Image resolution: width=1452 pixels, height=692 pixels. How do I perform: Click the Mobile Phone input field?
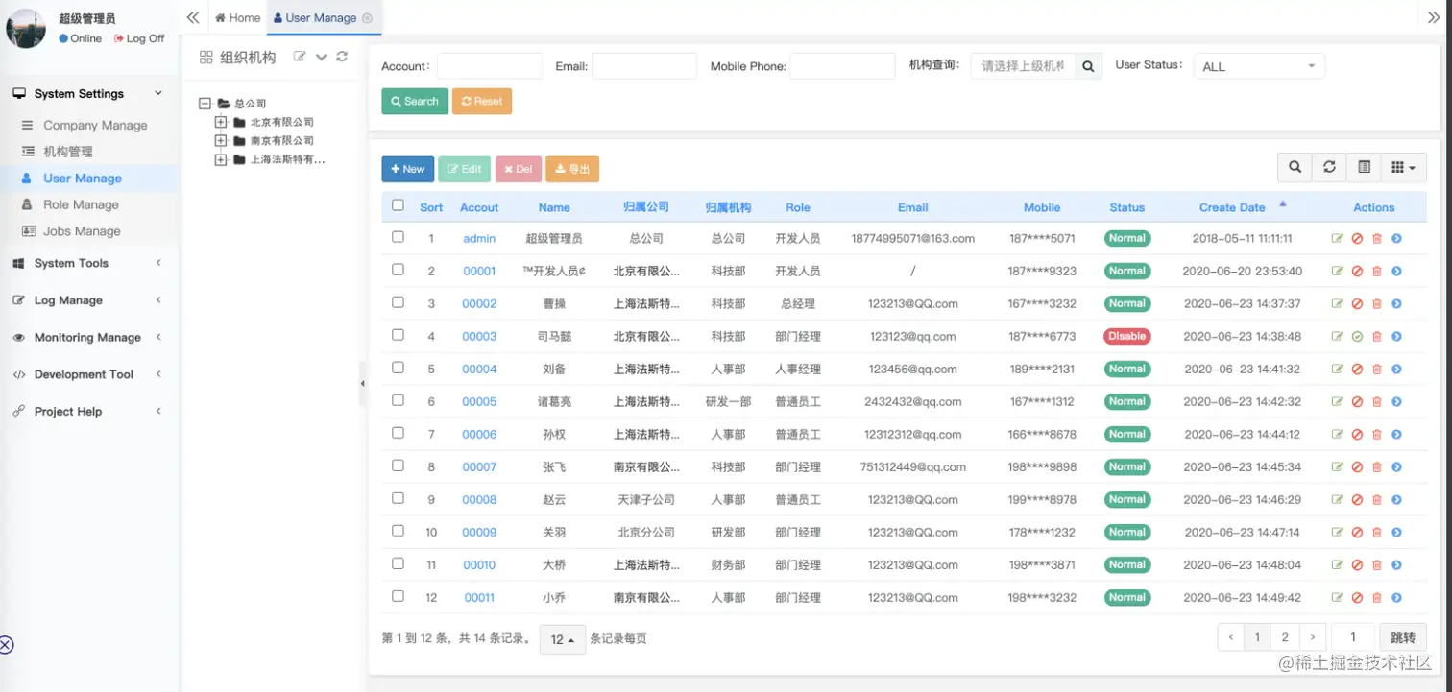(842, 66)
